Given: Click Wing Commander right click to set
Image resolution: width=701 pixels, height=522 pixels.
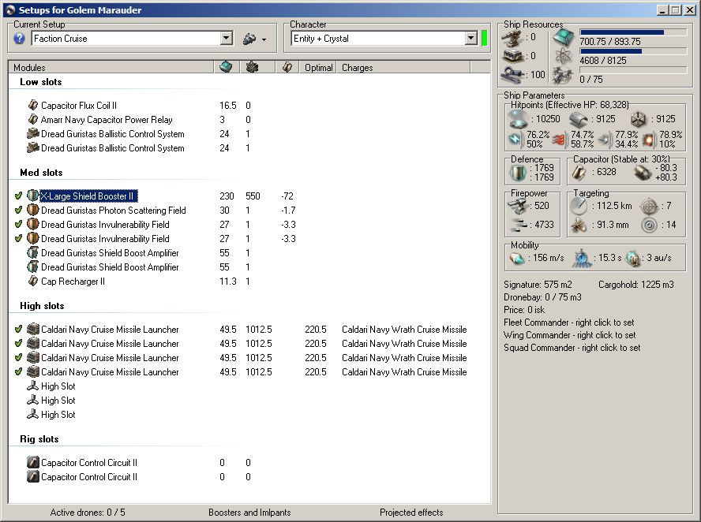Looking at the screenshot, I should pos(570,335).
